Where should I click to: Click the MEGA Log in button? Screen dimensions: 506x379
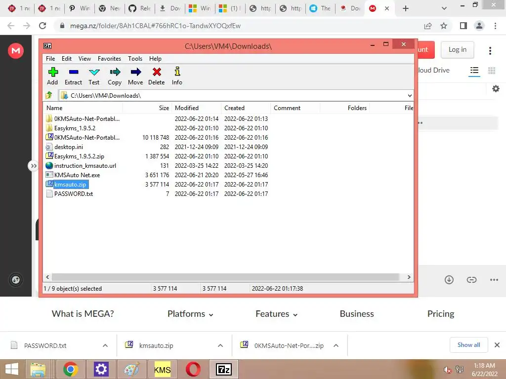(457, 50)
